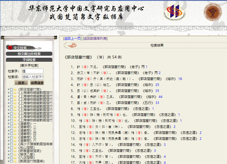Tick the checkbox for 《長沙子彈庫戰國楚帛書
Viewport: 227px width, 164px height.
click(12, 144)
